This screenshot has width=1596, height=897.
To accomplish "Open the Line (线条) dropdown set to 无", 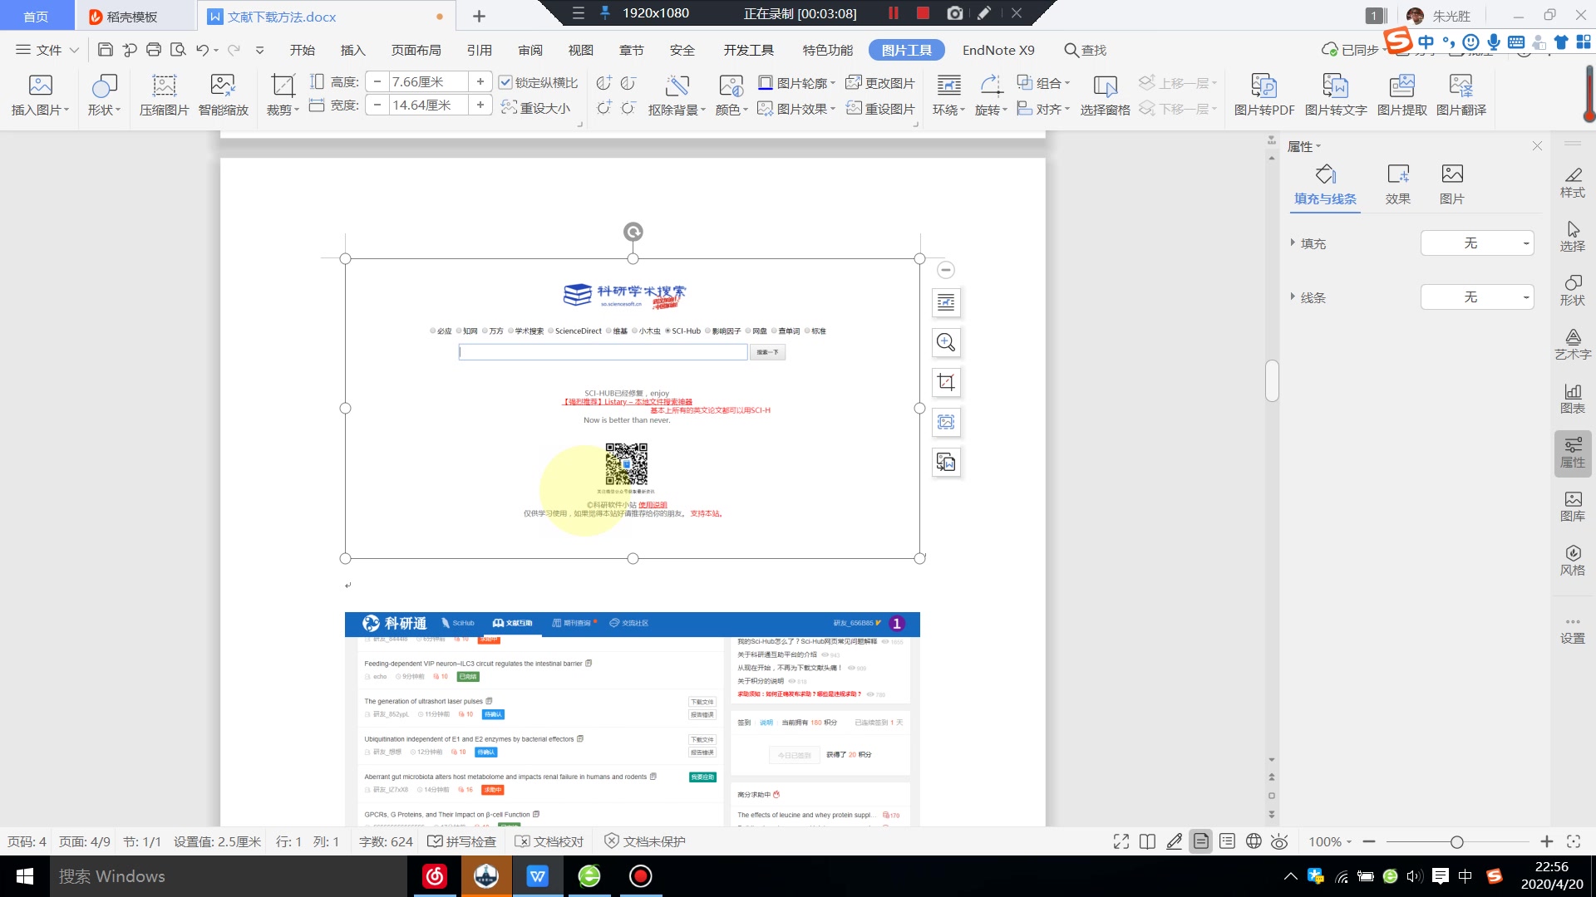I will [1477, 297].
